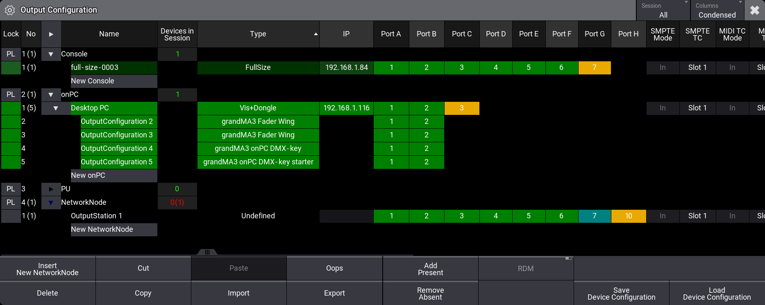The image size is (765, 305).
Task: Click the Export button
Action: click(334, 293)
